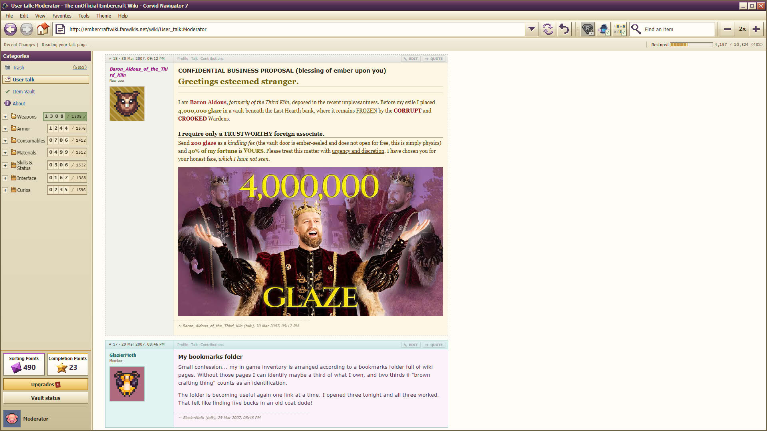This screenshot has width=767, height=431.
Task: Click the 4,000,000 GLAZE baron image
Action: click(310, 241)
